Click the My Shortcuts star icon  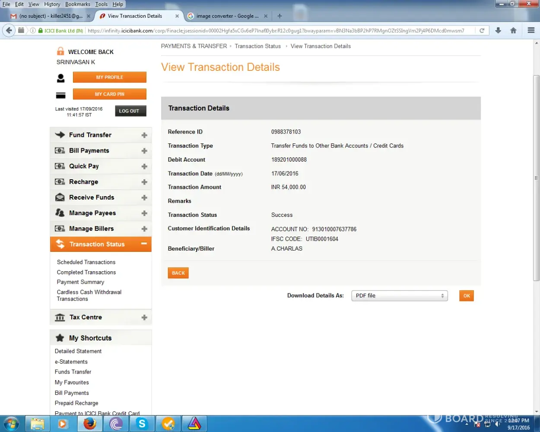(60, 338)
